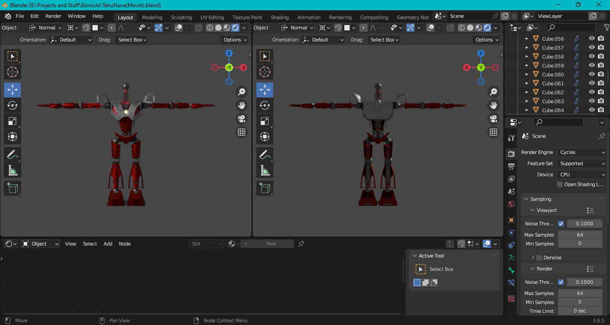Viewport: 610px width, 325px height.
Task: Select the Measure tool in left viewport
Action: (13, 171)
